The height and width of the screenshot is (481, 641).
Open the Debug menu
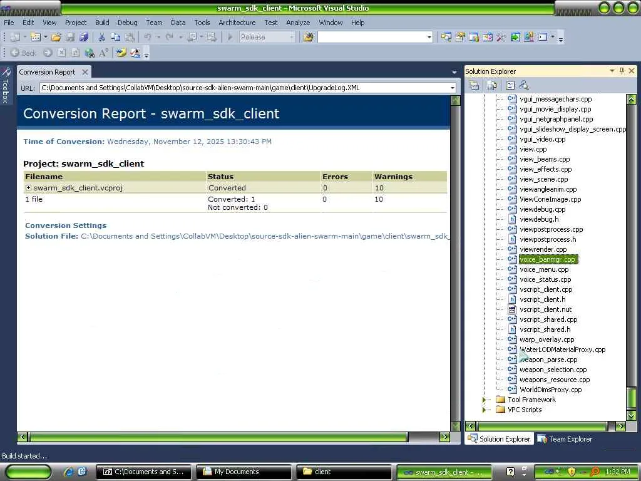[127, 23]
